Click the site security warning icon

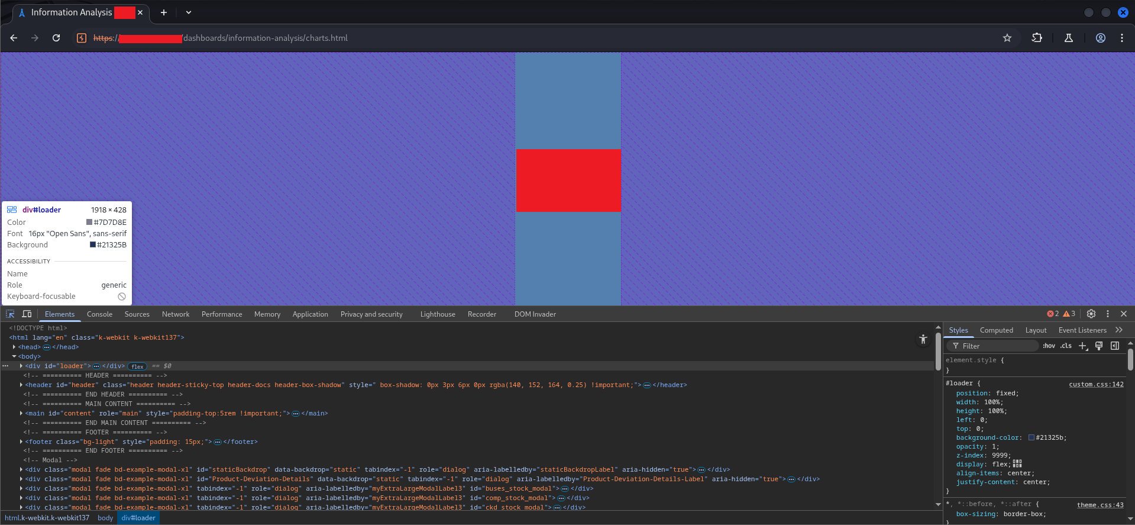tap(82, 38)
